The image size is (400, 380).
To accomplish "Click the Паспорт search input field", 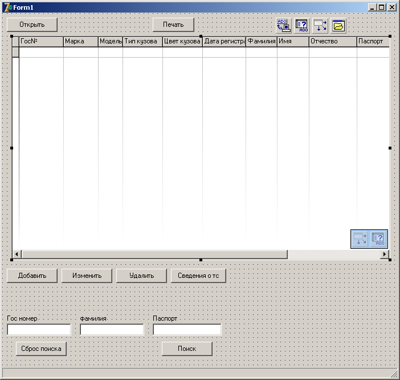I will pos(187,329).
